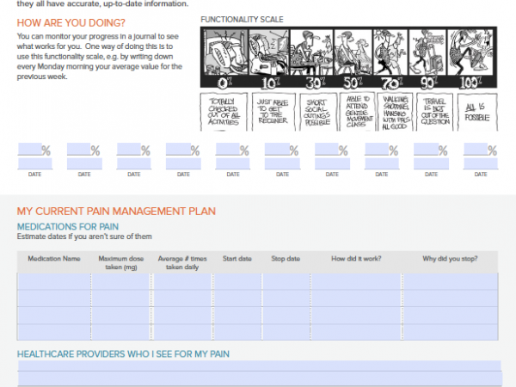
Task: Click fourth row 'Why did you stop?' cell
Action: click(x=451, y=332)
